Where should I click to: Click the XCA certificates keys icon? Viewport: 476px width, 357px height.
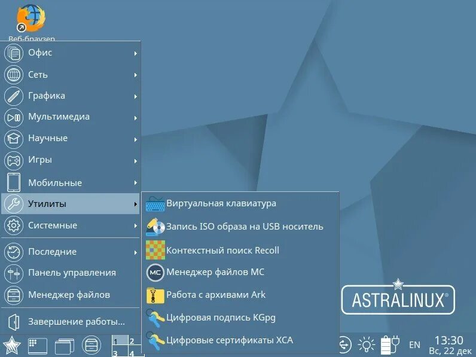click(x=154, y=341)
